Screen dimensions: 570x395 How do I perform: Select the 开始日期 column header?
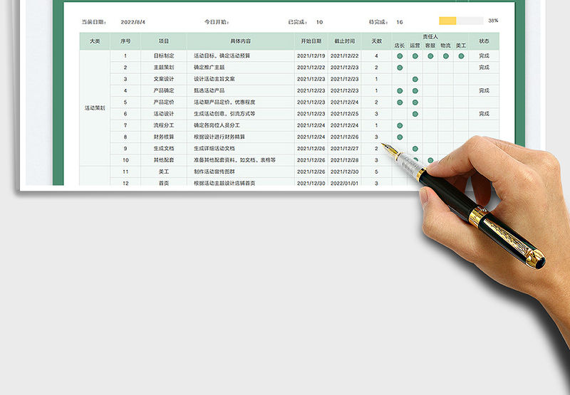(x=311, y=41)
